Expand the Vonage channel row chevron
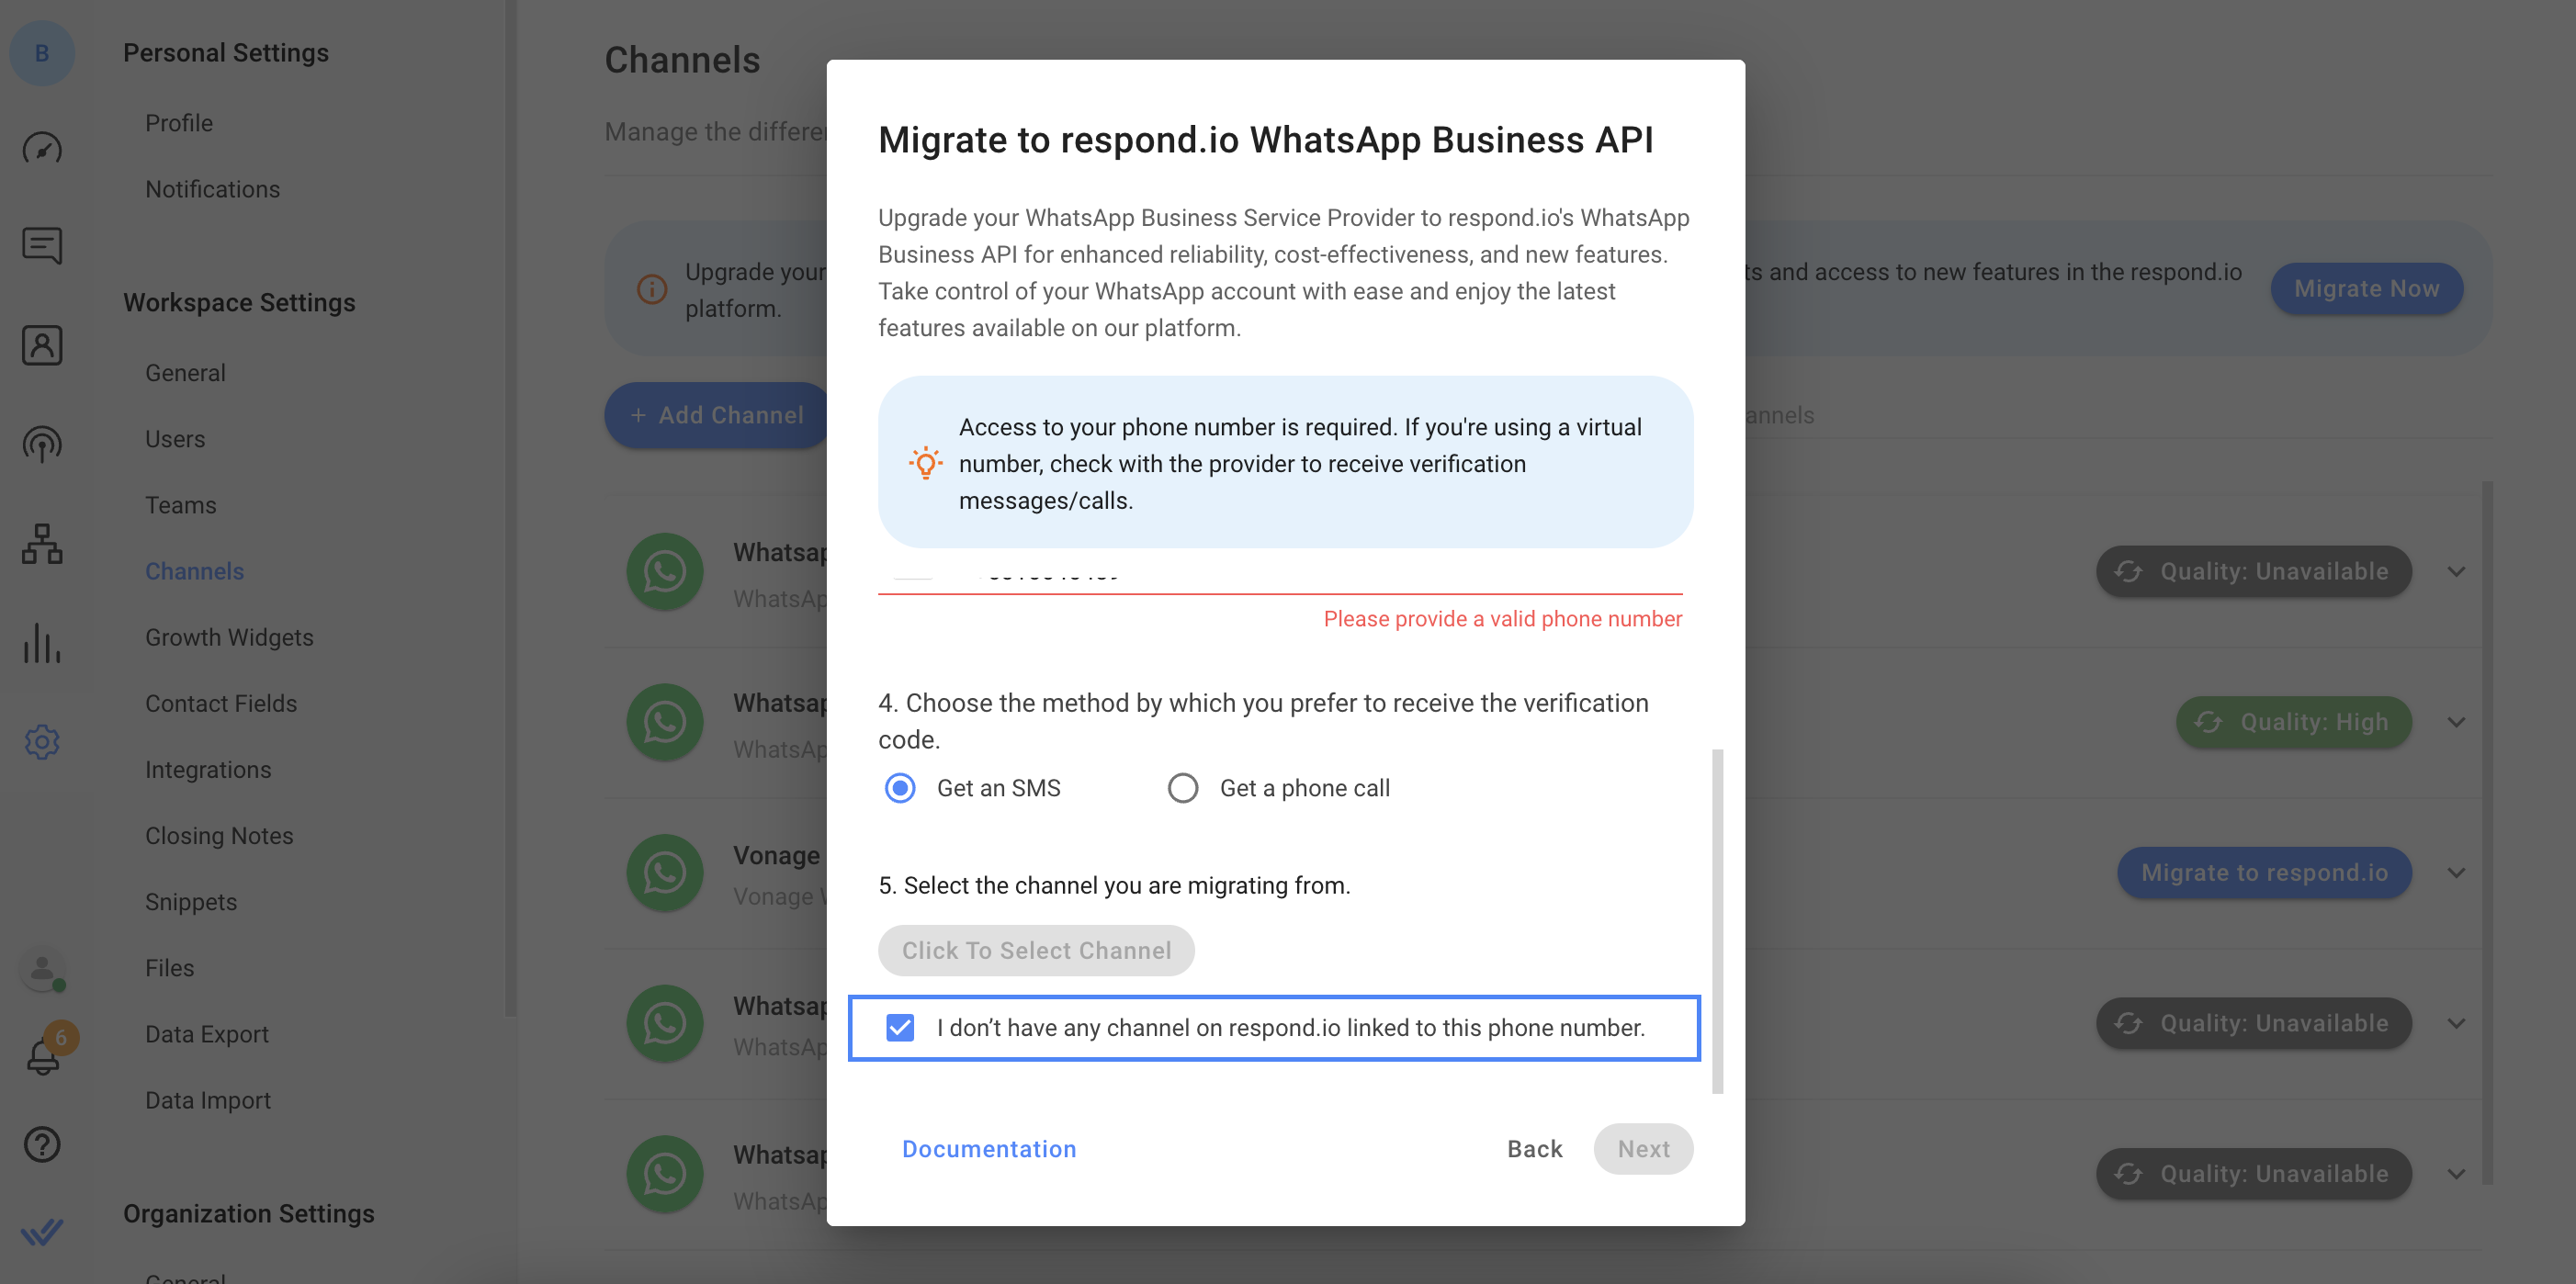Screen dimensions: 2576x1284 [2456, 872]
